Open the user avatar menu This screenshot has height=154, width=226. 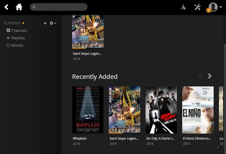tap(213, 7)
